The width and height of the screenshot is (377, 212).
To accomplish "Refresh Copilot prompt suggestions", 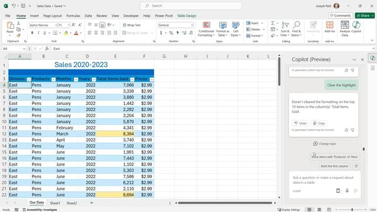I will pos(356,166).
